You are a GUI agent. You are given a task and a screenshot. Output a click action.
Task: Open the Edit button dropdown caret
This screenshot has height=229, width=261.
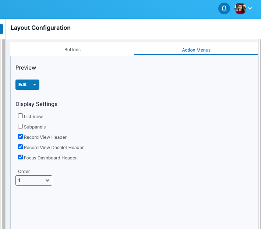(x=35, y=85)
